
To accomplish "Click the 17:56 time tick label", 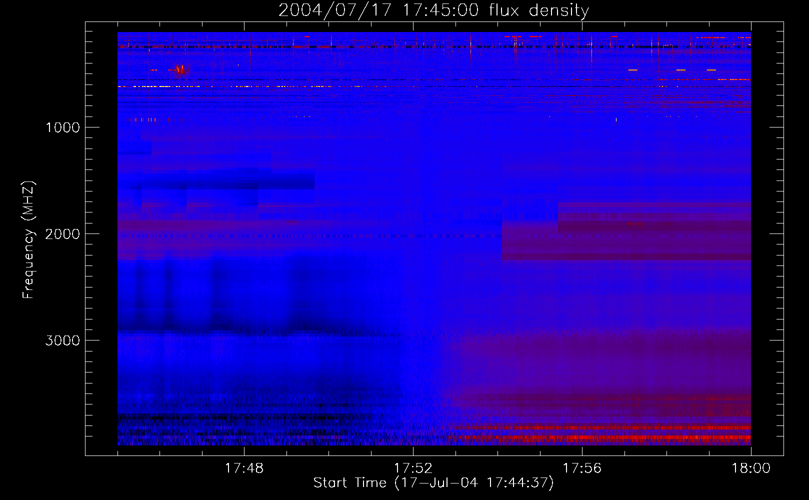I will 582,468.
